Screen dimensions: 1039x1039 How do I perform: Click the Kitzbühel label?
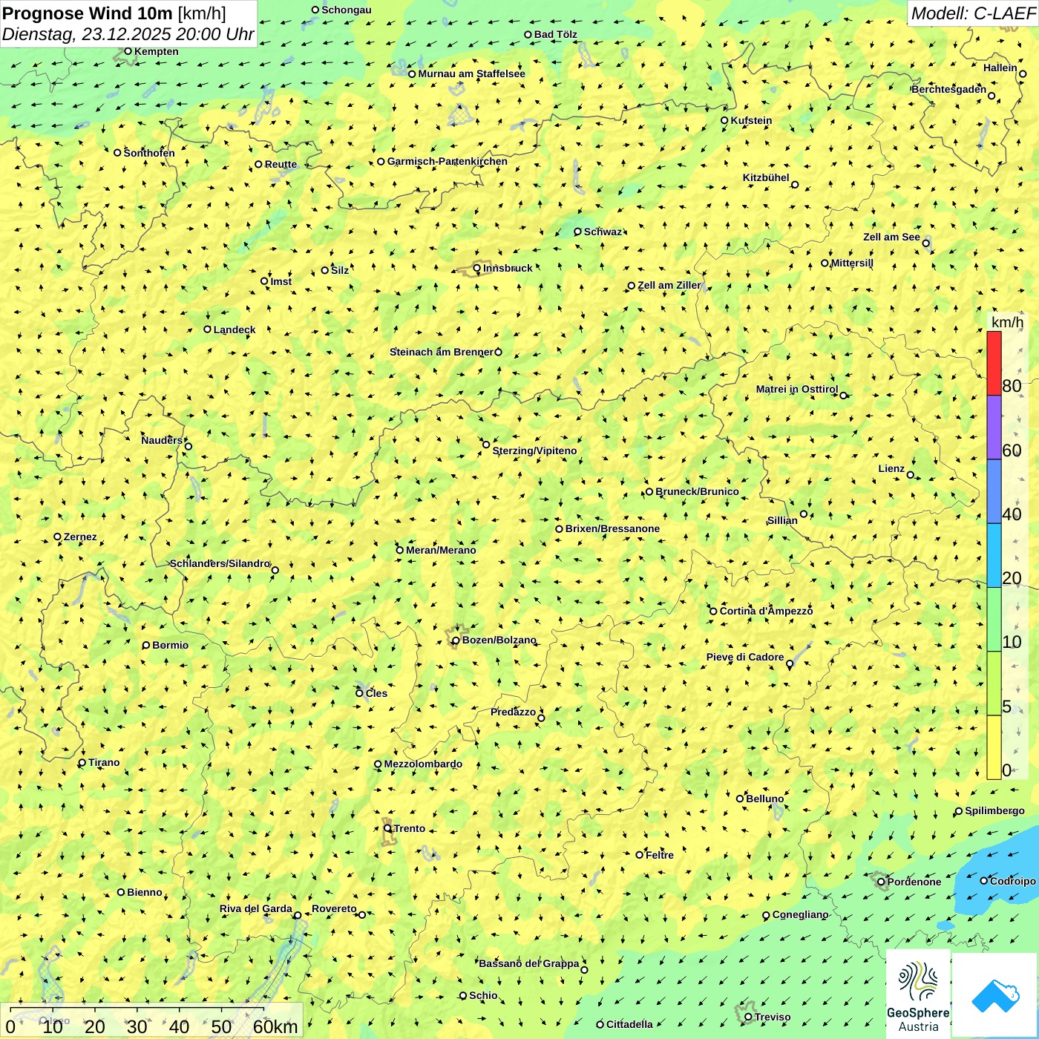pos(766,177)
